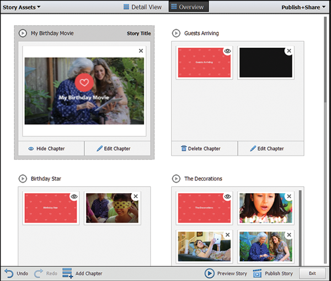Toggle eye on Birthday Star title card
331x281 pixels.
(74, 196)
